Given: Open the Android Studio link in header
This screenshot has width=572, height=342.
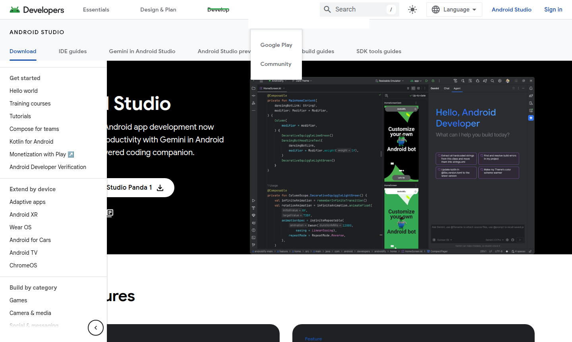Looking at the screenshot, I should (x=511, y=10).
